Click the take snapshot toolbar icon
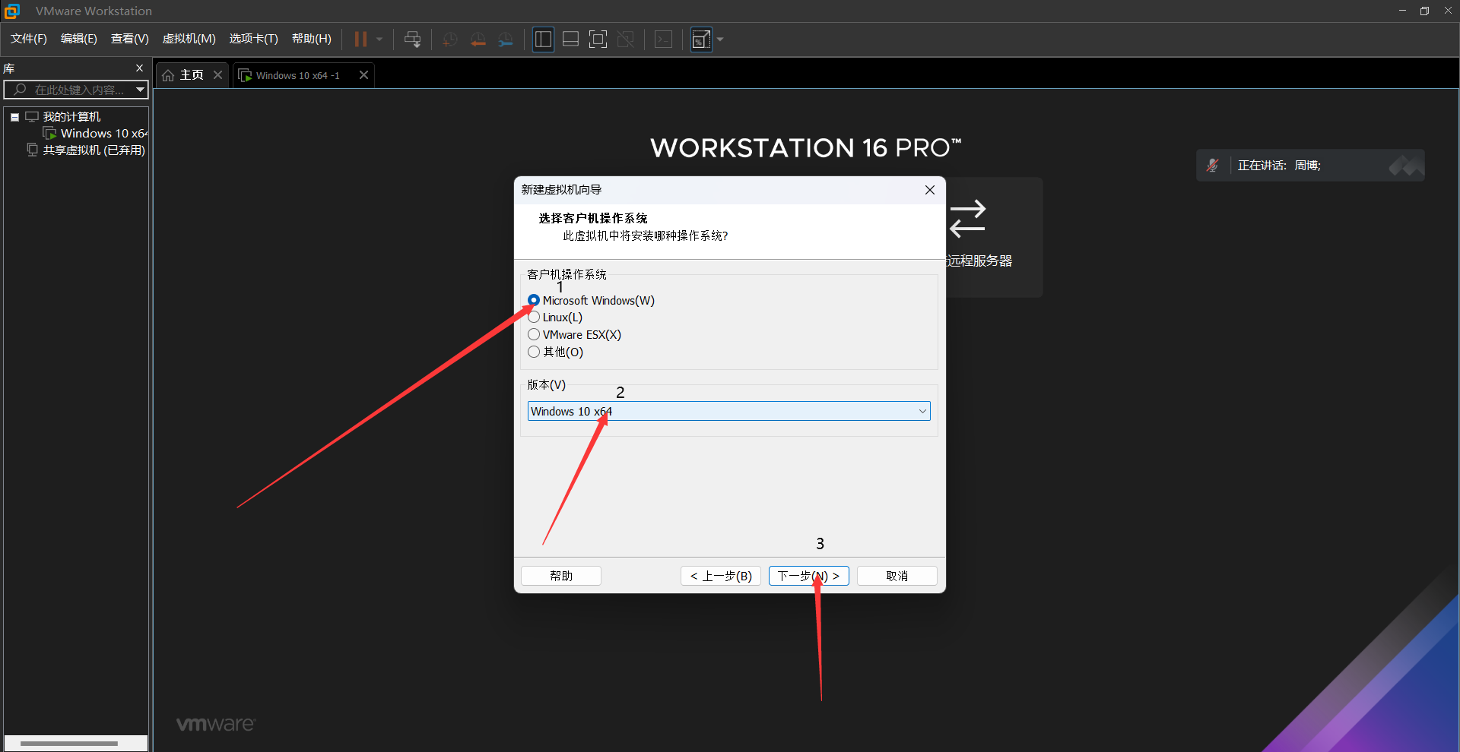1460x752 pixels. tap(450, 39)
